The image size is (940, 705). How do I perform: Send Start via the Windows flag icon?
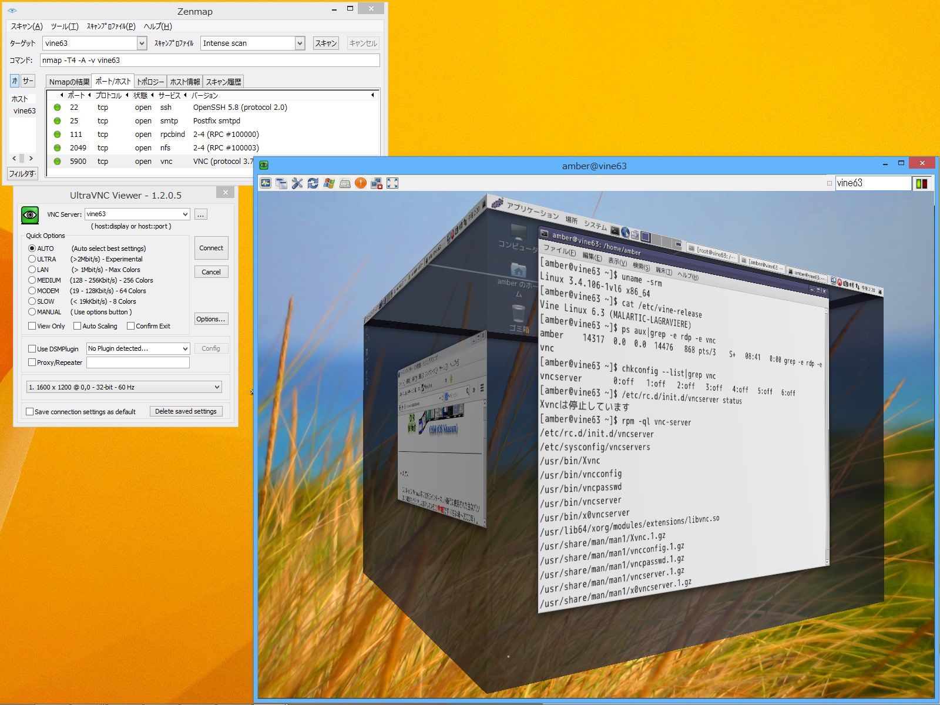tap(329, 183)
